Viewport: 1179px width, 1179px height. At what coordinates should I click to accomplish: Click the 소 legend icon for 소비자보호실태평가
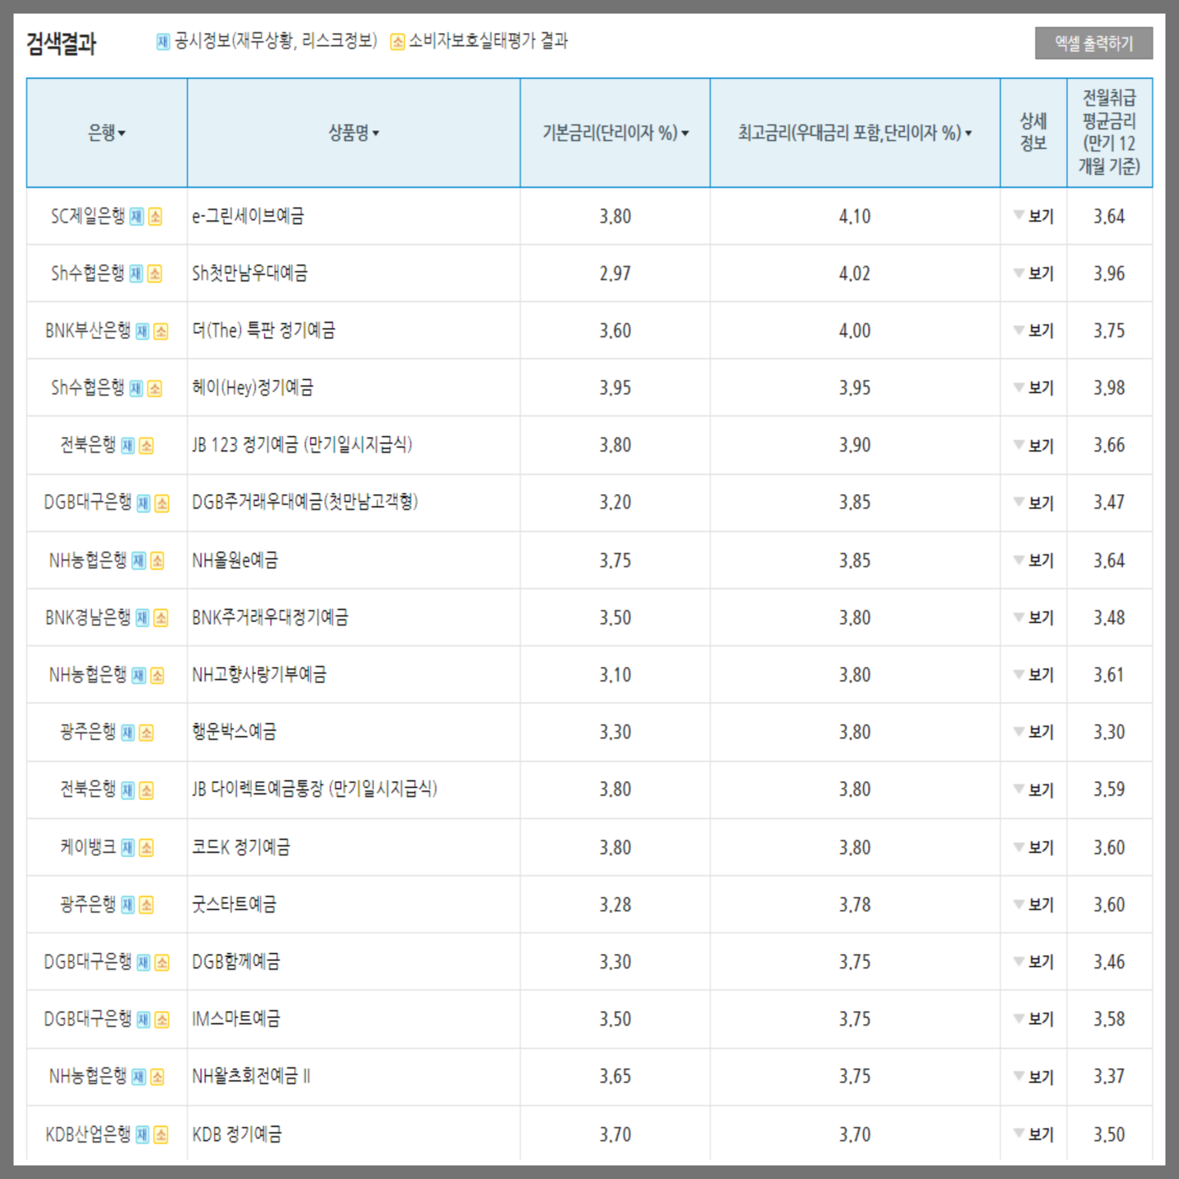click(397, 42)
